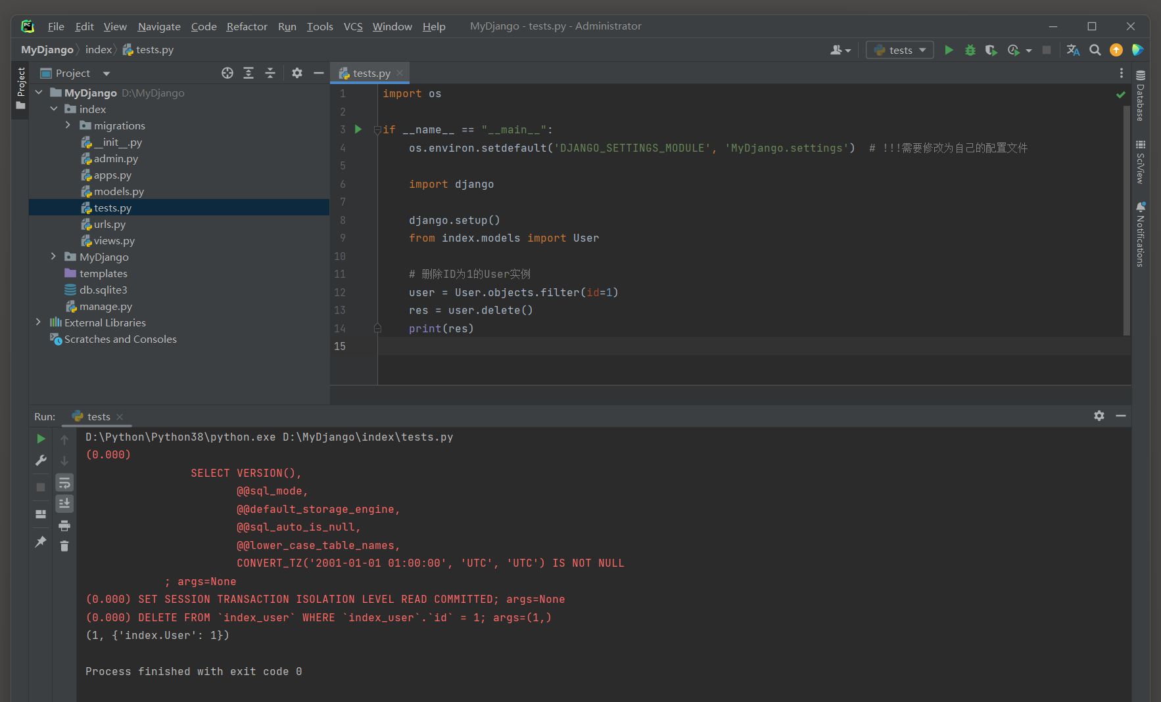
Task: Rerun tests in the Run panel
Action: click(x=41, y=439)
